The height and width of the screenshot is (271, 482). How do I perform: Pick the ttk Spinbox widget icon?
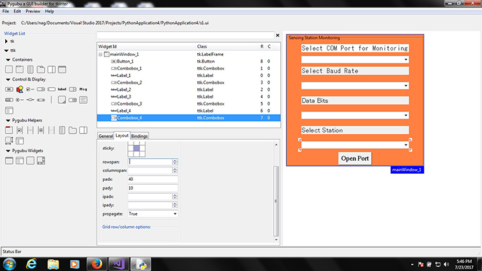[x=73, y=100]
